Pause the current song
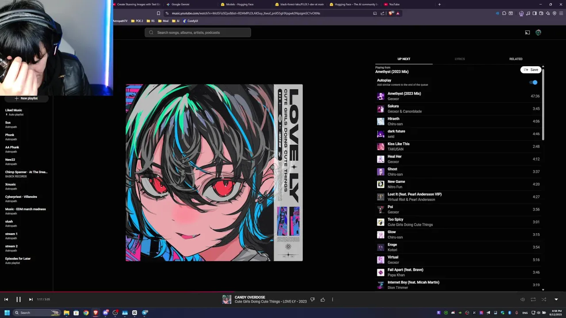This screenshot has width=566, height=318. 19,299
